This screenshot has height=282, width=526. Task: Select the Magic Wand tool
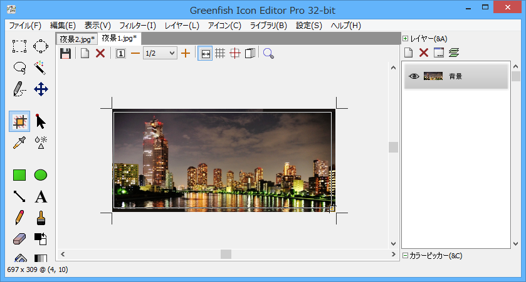pos(41,67)
